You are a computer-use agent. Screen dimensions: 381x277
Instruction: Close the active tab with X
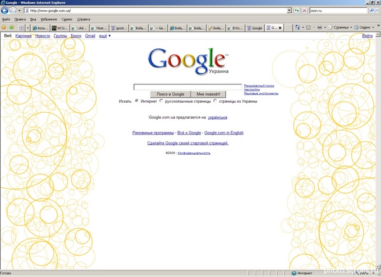(280, 28)
